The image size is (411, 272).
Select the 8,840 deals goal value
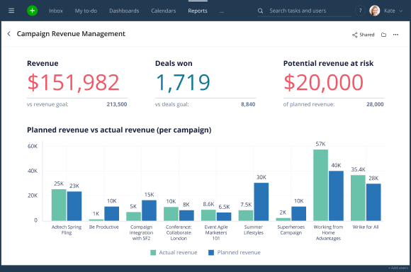pos(248,104)
